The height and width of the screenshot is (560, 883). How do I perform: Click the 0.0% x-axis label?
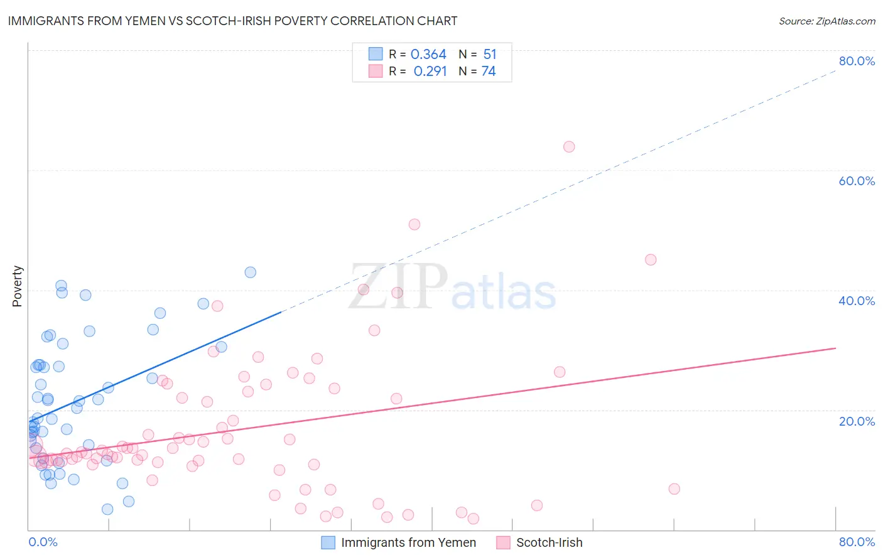[43, 542]
